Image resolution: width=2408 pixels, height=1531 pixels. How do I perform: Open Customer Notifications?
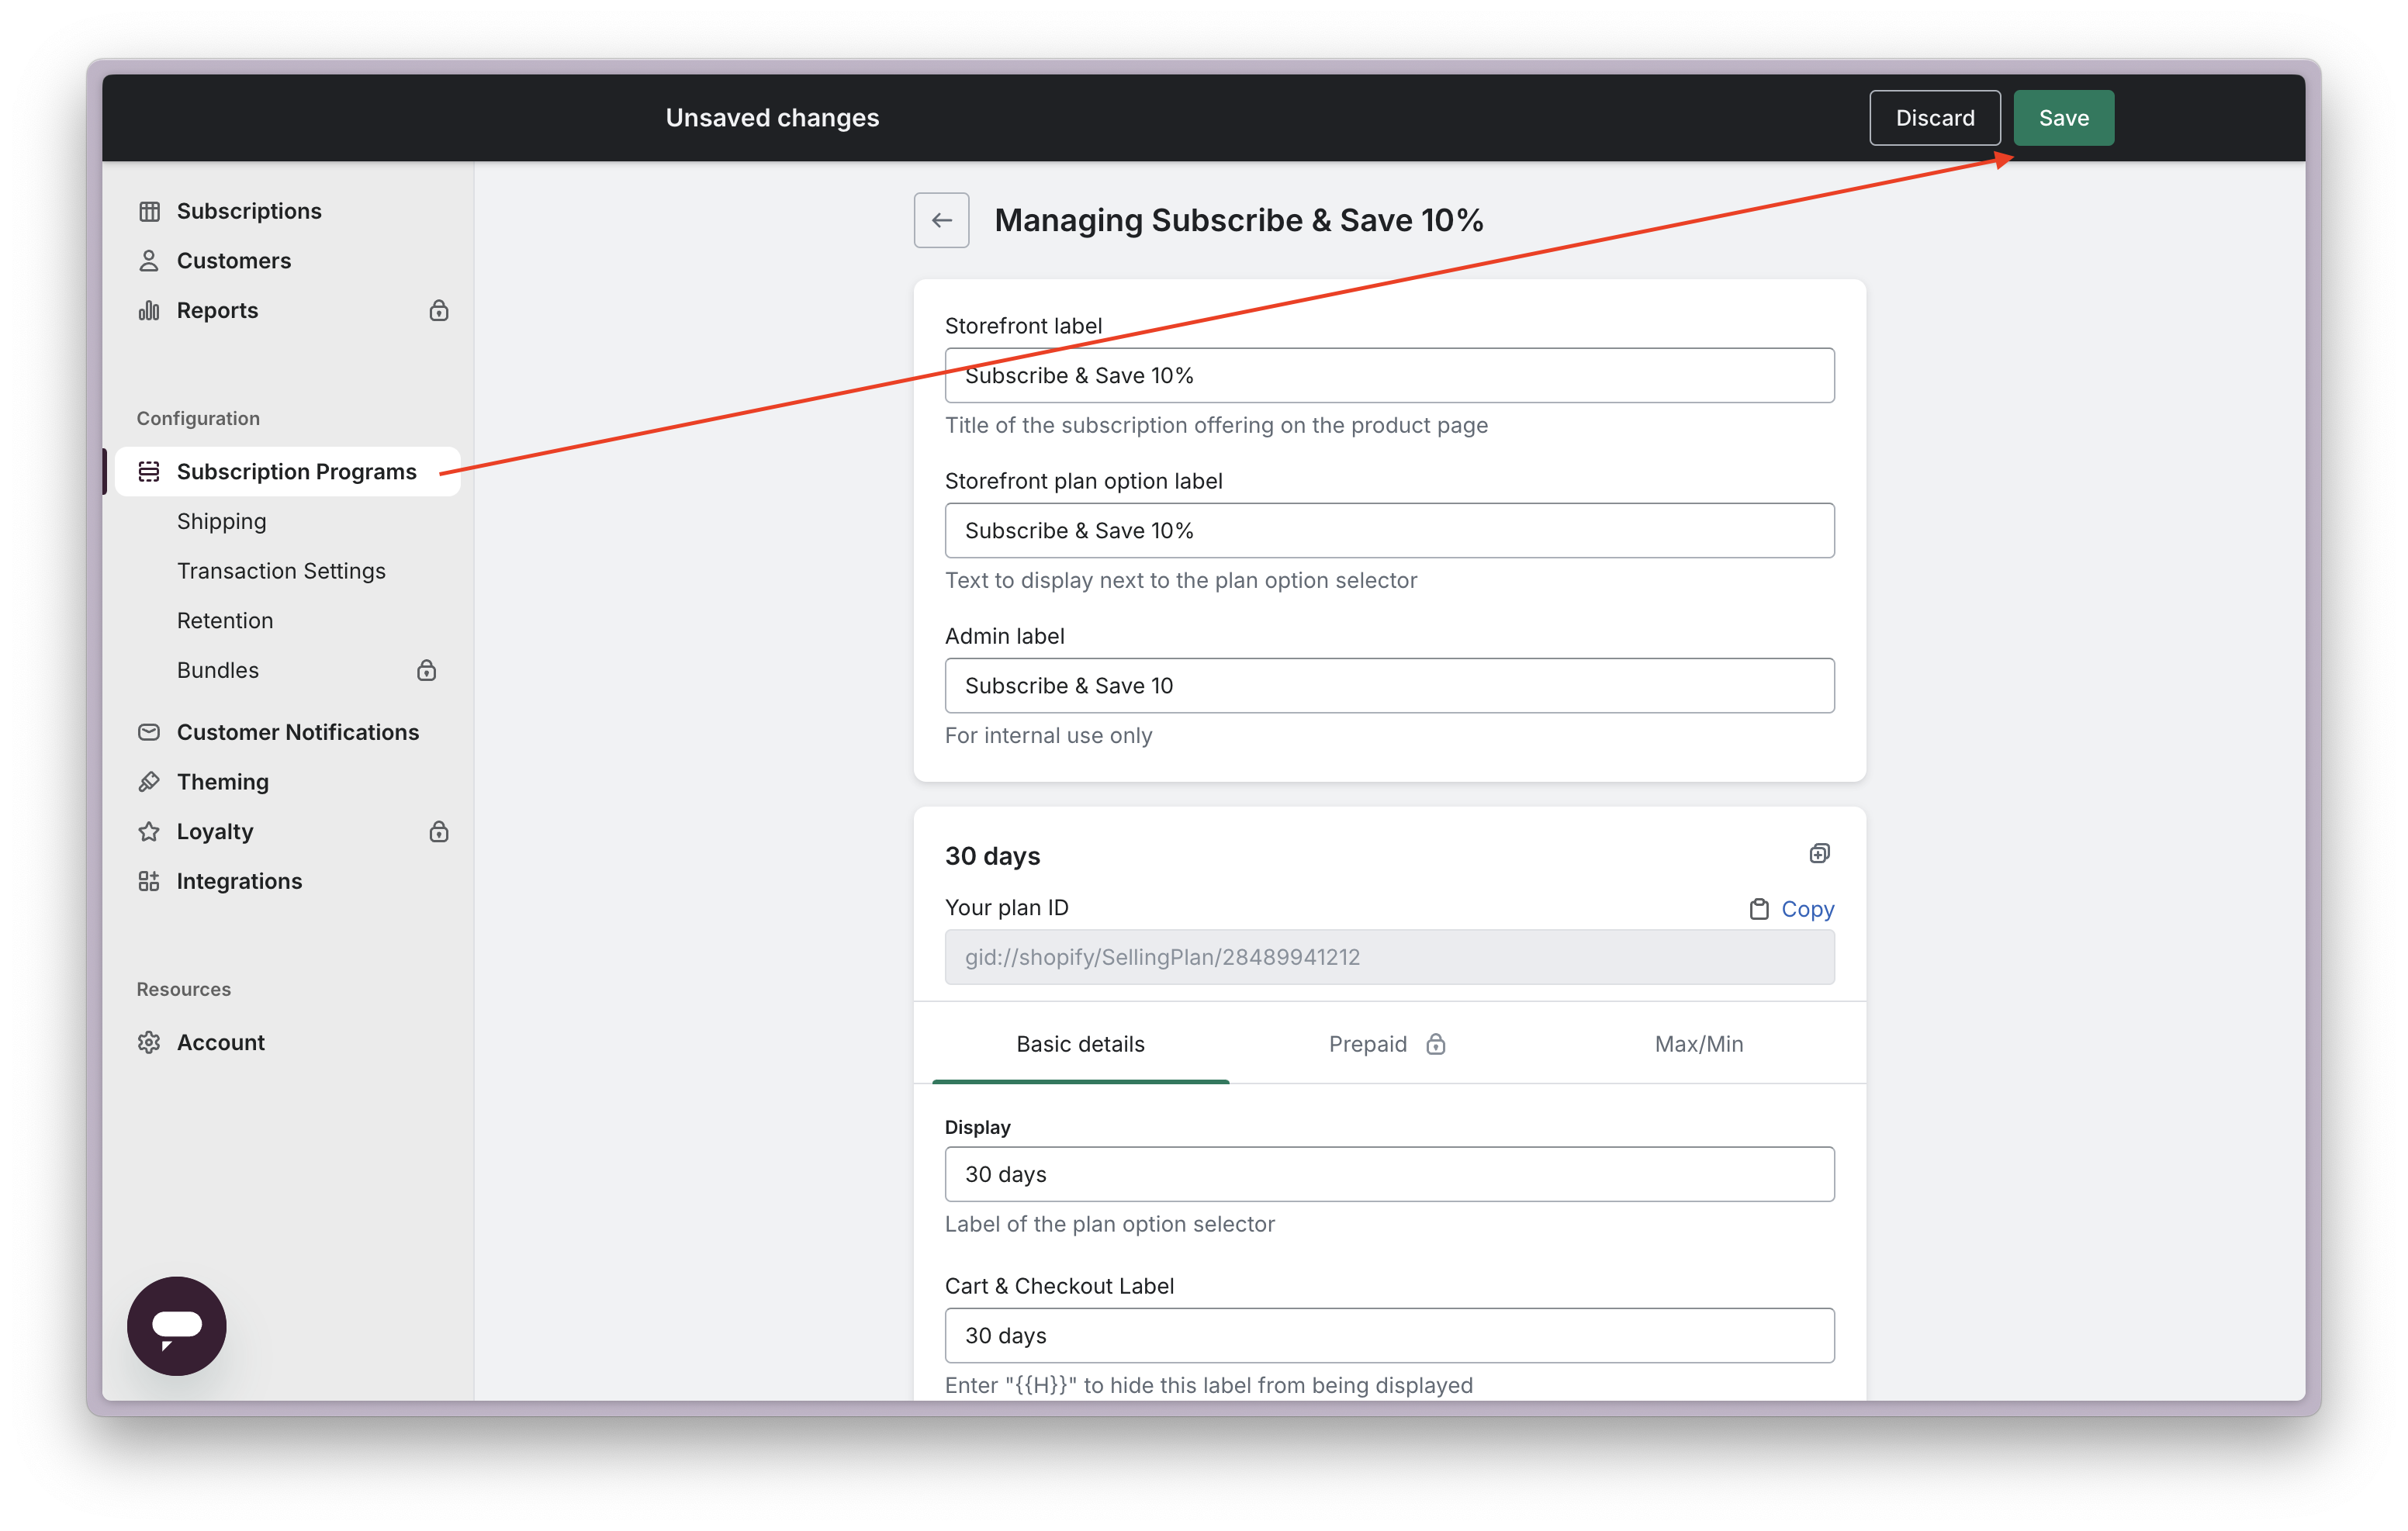tap(298, 732)
